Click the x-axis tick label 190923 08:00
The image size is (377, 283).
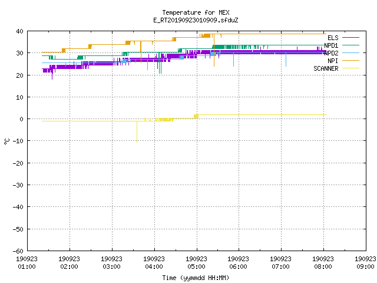click(323, 263)
